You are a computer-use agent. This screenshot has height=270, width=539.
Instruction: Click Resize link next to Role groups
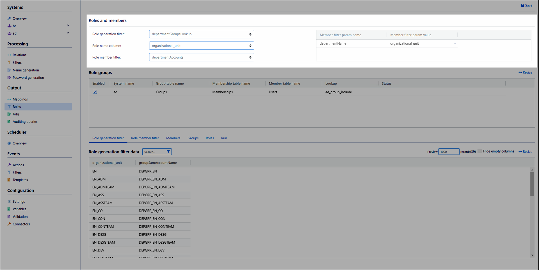(525, 73)
